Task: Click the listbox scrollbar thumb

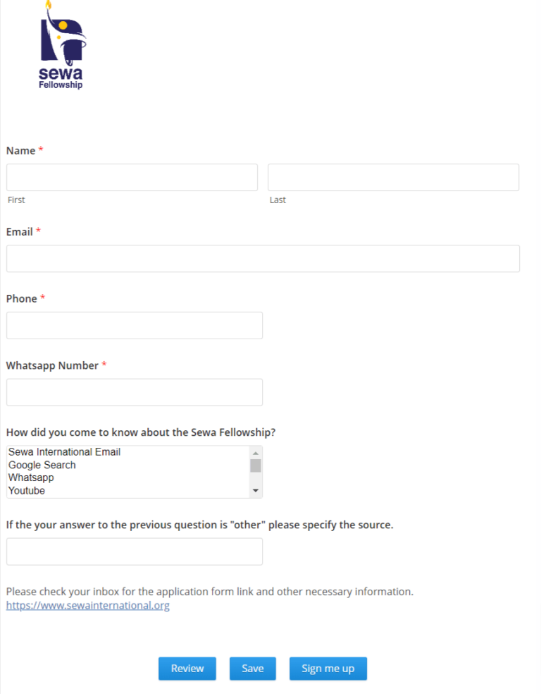Action: 256,465
